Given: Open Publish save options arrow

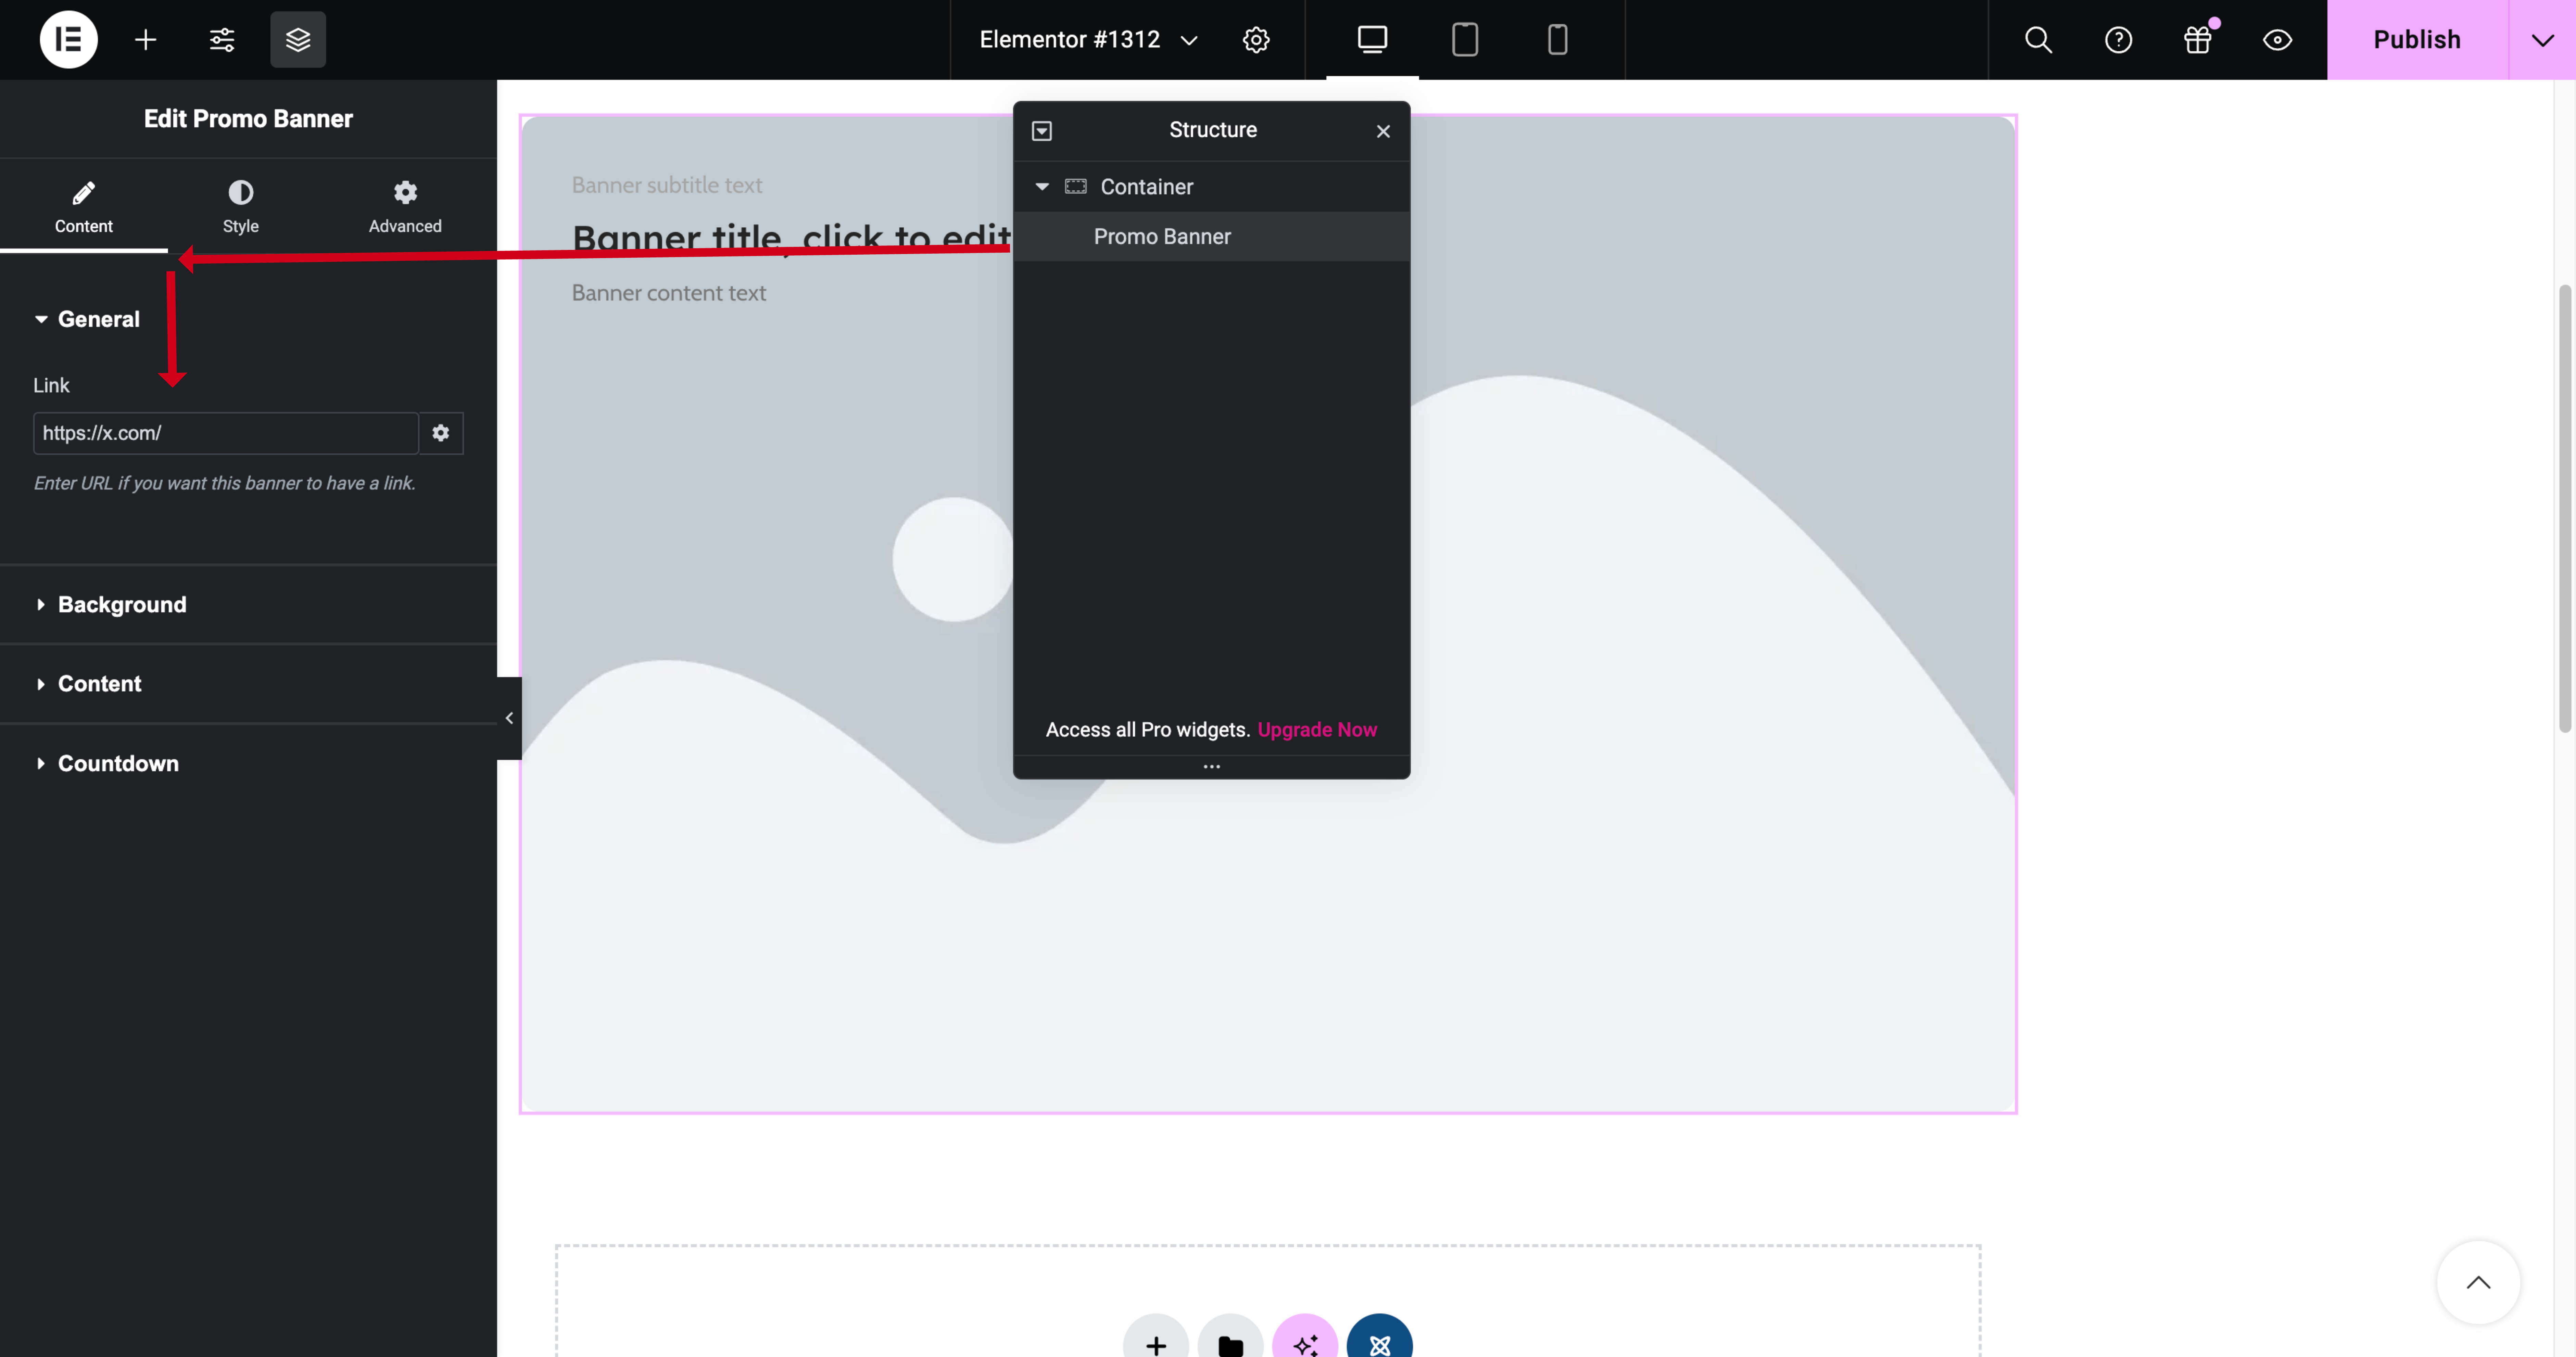Looking at the screenshot, I should point(2542,40).
